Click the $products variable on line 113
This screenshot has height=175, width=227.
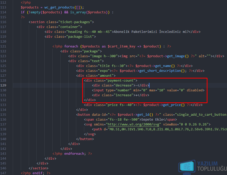coord(30,7)
